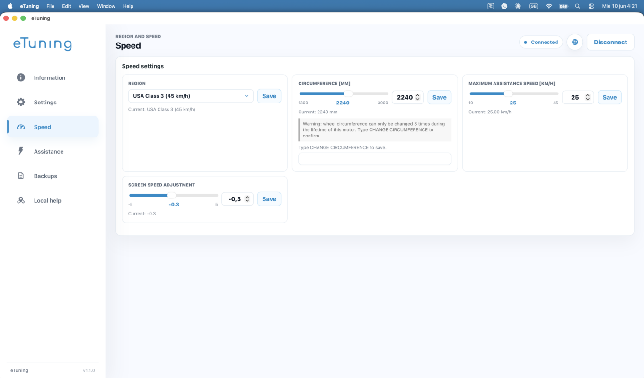The width and height of the screenshot is (644, 378).
Task: Click the eTuning logo in sidebar
Action: tap(43, 44)
